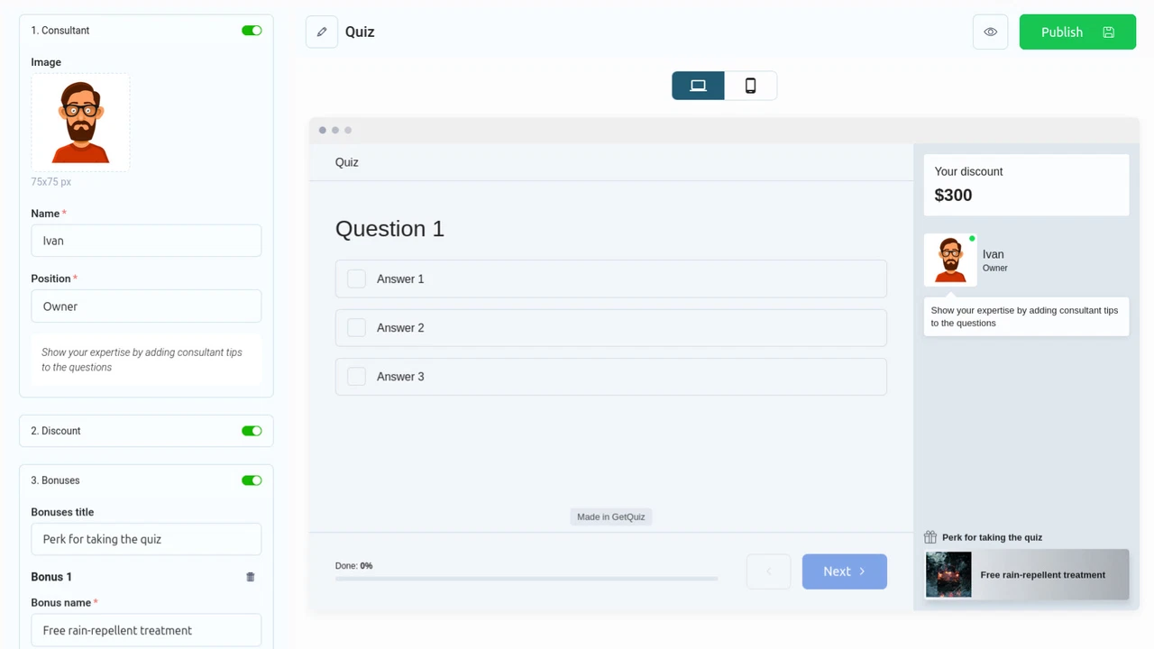Screen dimensions: 1154x649
Task: Click inside the Name input field
Action: pos(146,241)
